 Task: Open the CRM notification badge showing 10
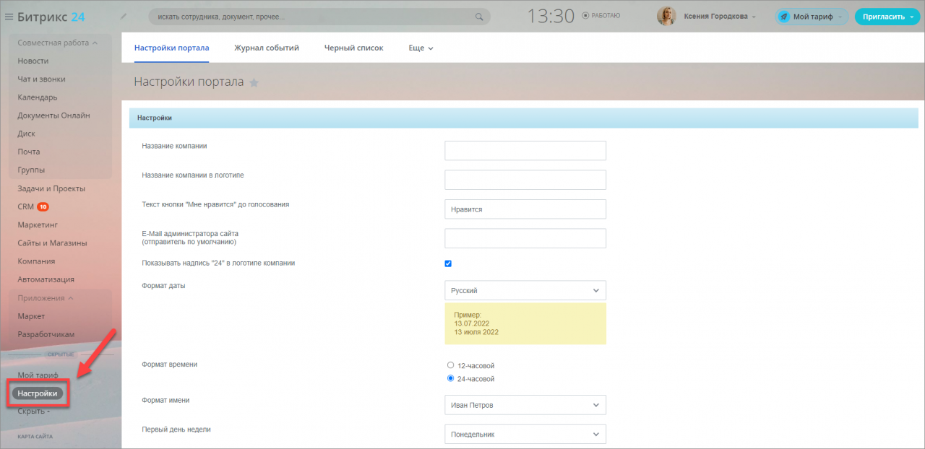(x=43, y=206)
